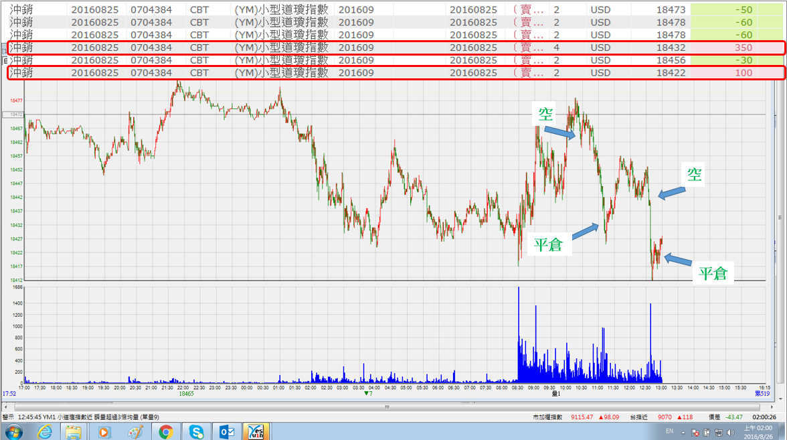Open File Explorer from the taskbar

pos(74,432)
